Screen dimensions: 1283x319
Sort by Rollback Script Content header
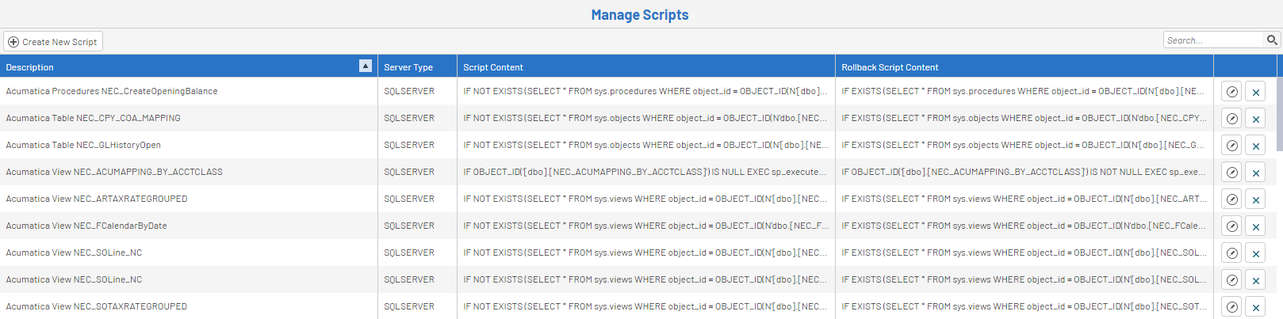coord(890,67)
